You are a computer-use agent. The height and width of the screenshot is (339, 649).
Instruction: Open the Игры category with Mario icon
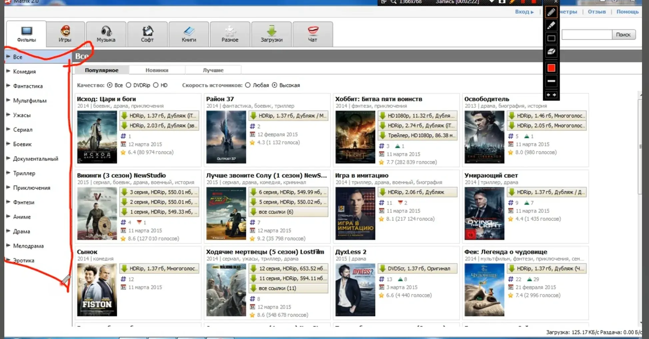[65, 34]
